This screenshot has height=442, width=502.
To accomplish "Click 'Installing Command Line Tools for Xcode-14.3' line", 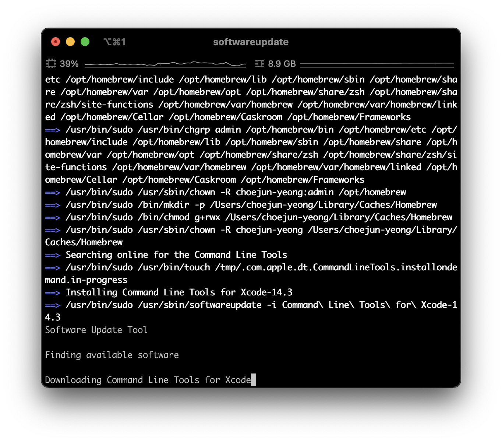I will pos(179,292).
